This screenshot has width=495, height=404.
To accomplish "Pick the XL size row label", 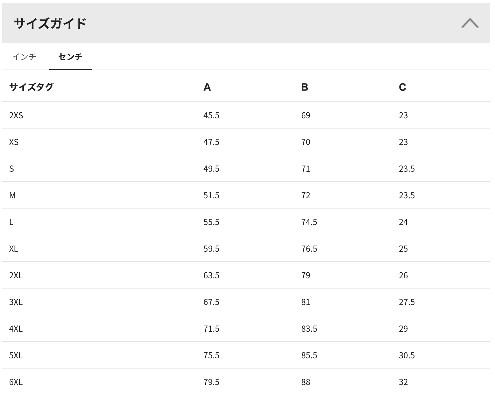I will pyautogui.click(x=14, y=249).
